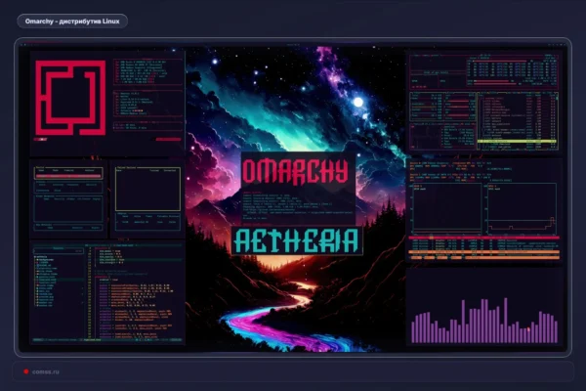
Task: Click the cyan AETHERIA banner
Action: pyautogui.click(x=297, y=240)
